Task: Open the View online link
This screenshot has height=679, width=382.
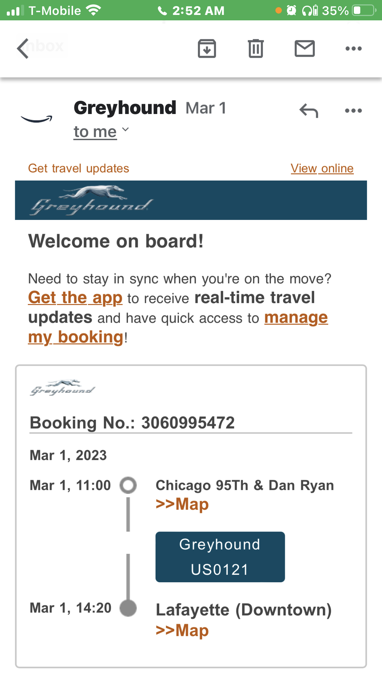Action: 322,168
